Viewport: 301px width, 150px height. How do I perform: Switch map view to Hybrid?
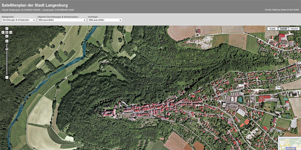coord(294,29)
